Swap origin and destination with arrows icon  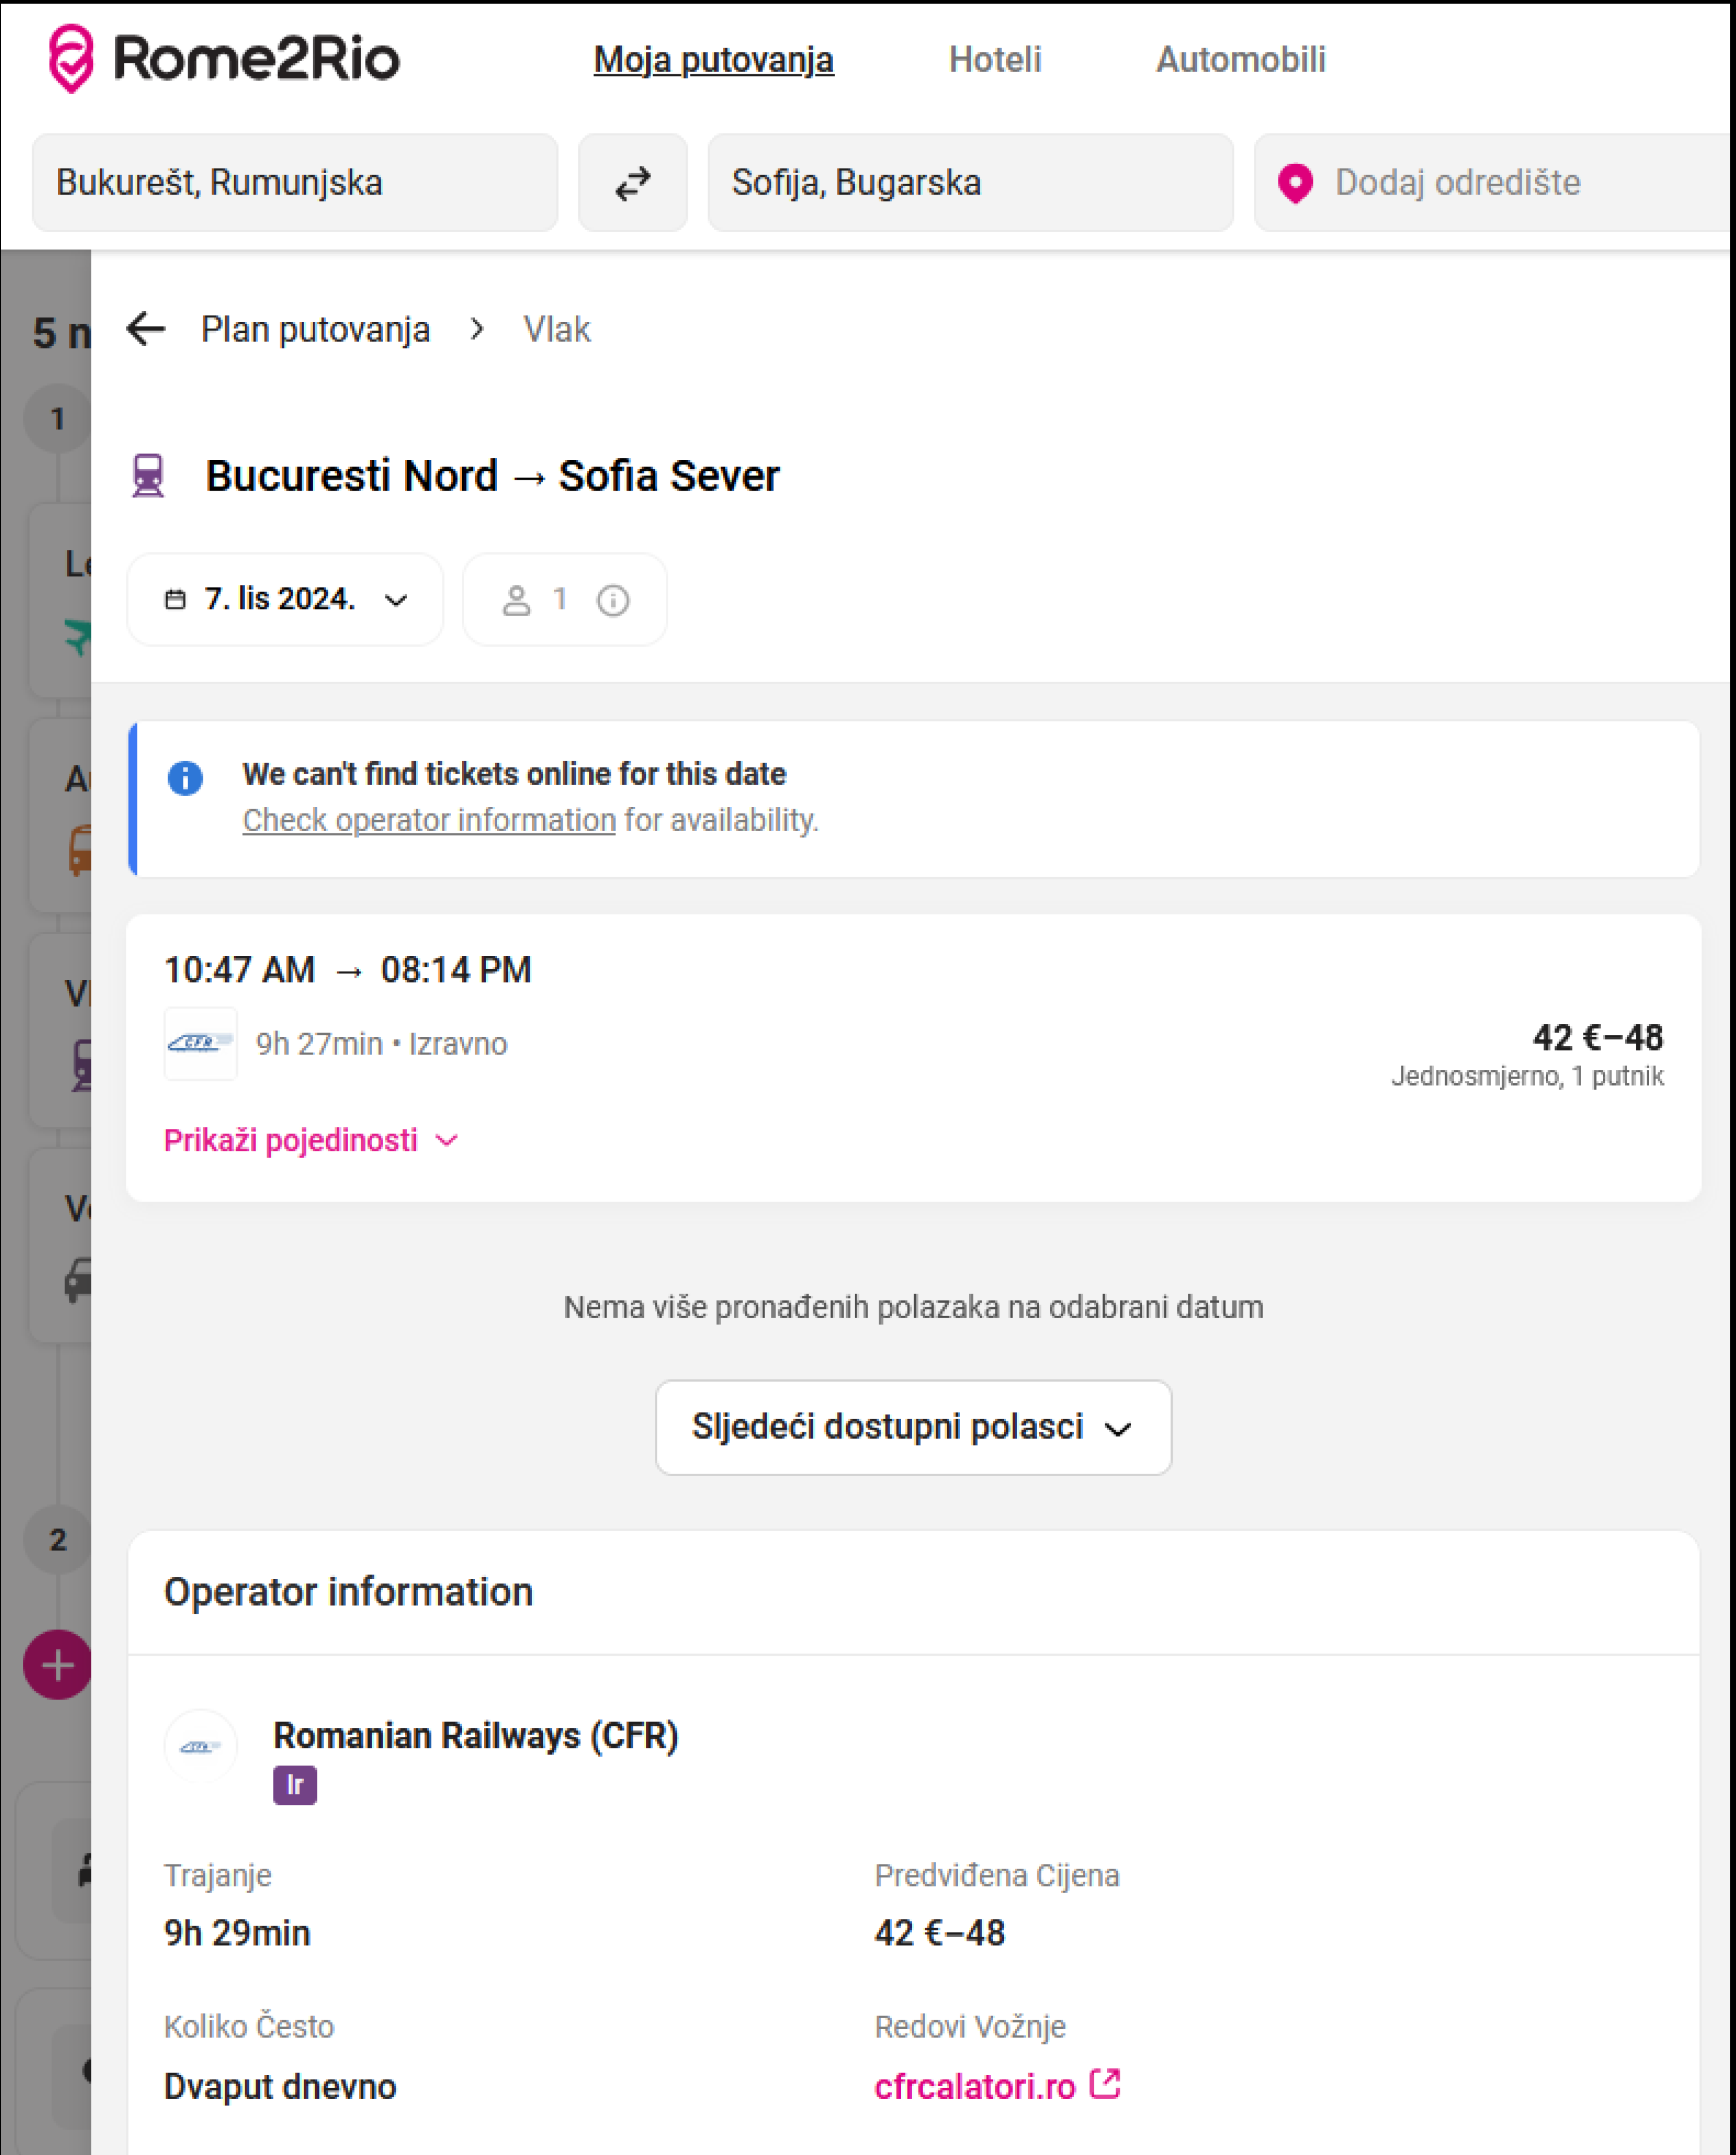click(632, 183)
